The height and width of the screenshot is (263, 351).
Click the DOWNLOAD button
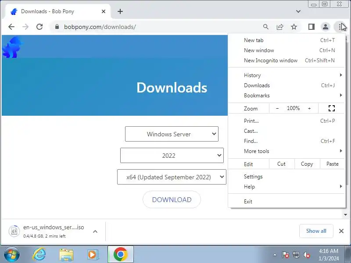tap(172, 199)
